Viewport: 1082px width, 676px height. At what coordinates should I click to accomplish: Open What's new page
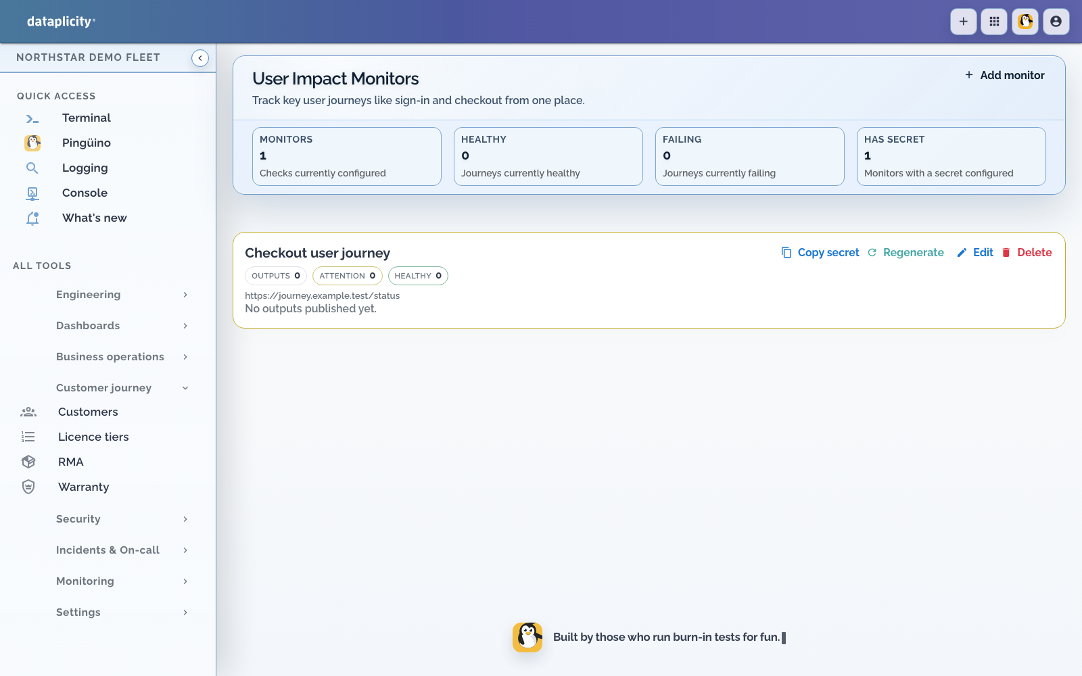pyautogui.click(x=94, y=218)
